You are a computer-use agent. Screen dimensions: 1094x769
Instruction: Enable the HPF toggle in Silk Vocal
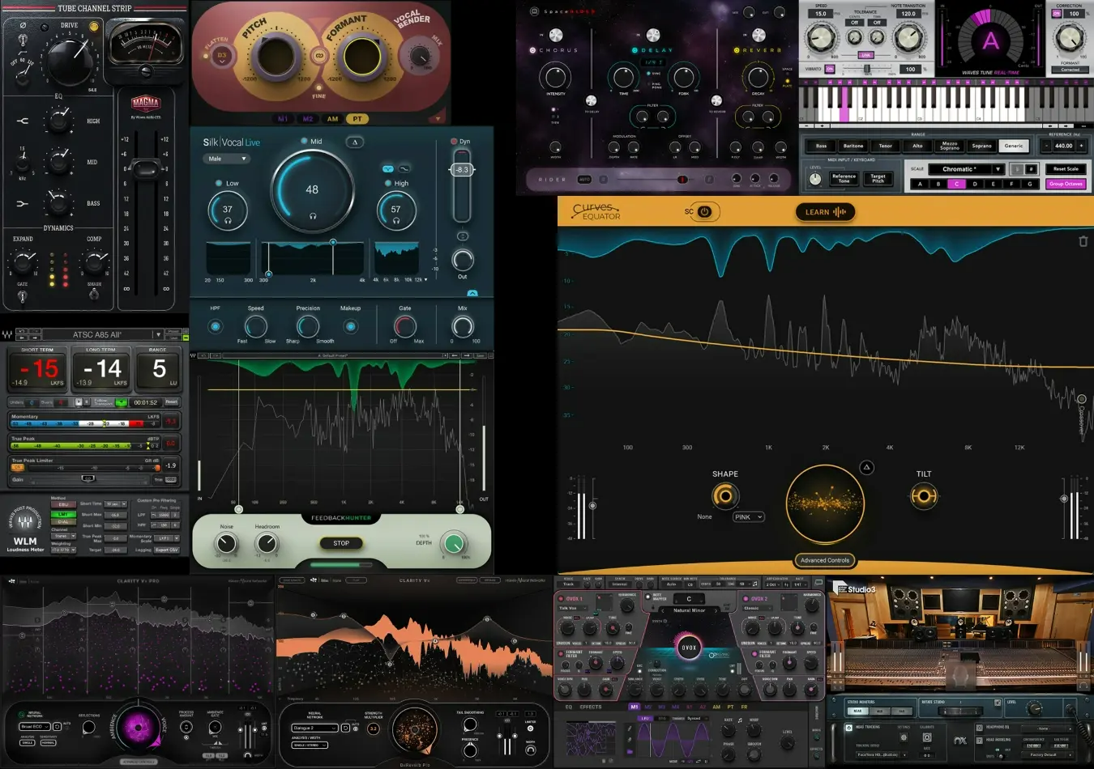[215, 326]
